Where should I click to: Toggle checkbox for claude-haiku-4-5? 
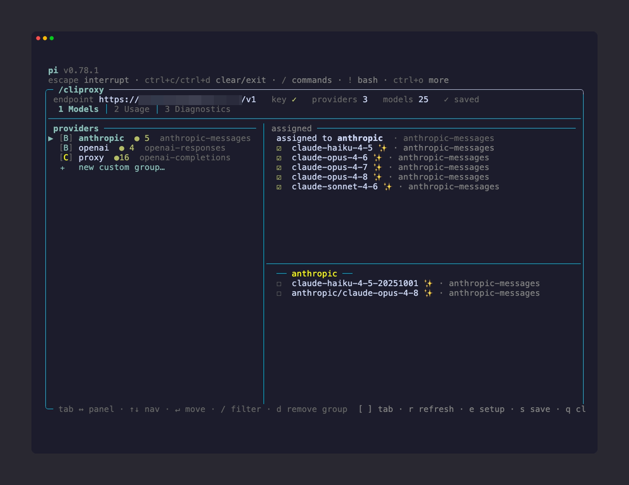(x=279, y=148)
